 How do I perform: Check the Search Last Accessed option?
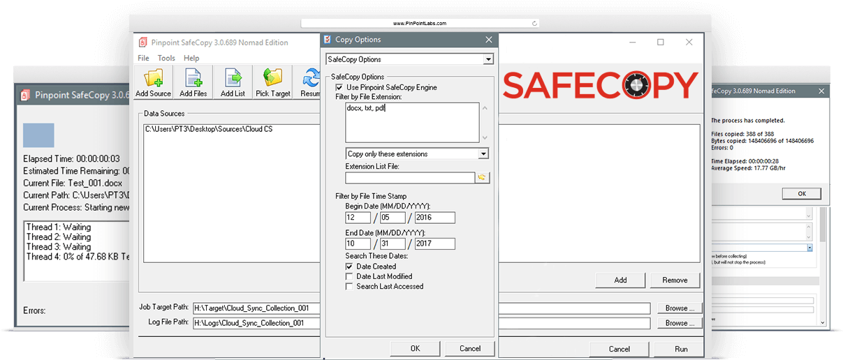pyautogui.click(x=349, y=286)
